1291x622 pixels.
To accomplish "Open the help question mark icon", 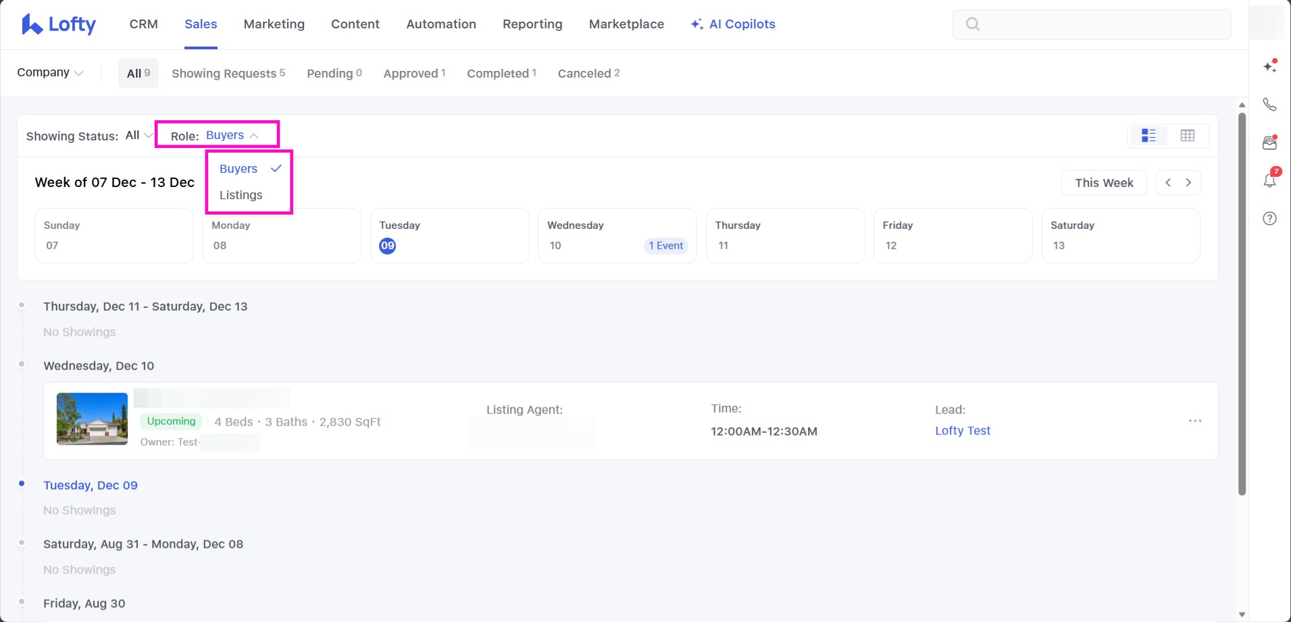I will 1269,218.
